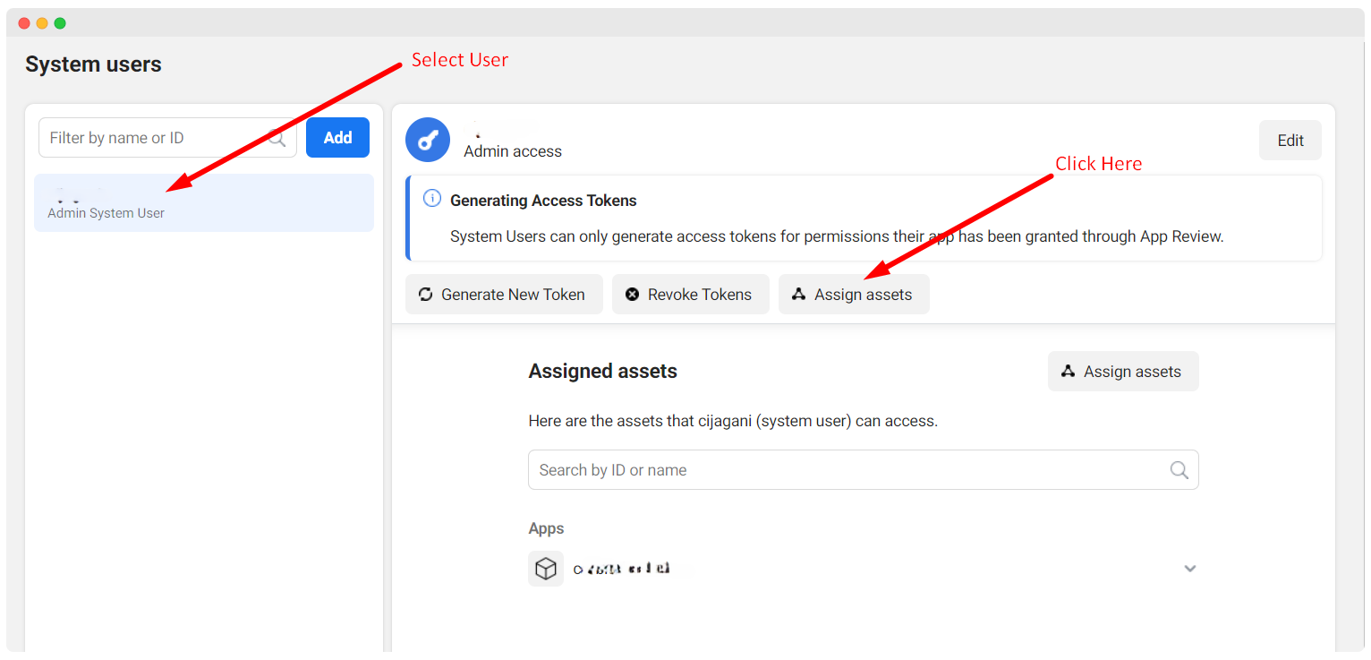Expand the app row chevron under Apps

pos(1189,569)
